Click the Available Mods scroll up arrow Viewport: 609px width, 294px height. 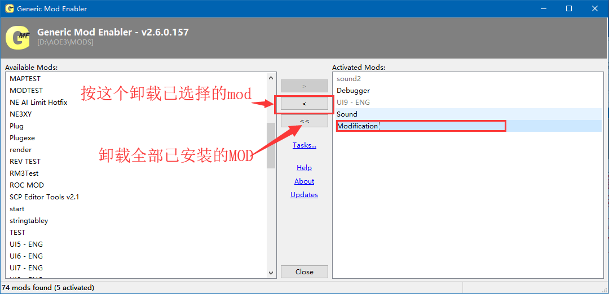point(271,78)
